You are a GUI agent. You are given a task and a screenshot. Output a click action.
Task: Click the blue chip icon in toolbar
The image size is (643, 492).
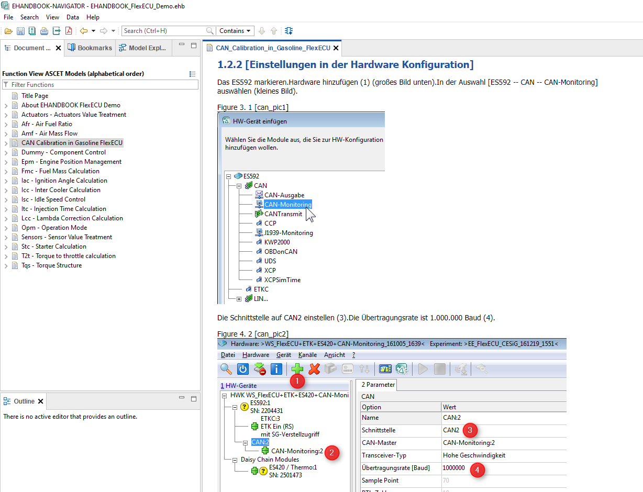[x=289, y=31]
